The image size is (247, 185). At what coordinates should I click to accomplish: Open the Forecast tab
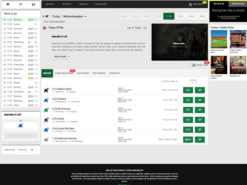[115, 73]
